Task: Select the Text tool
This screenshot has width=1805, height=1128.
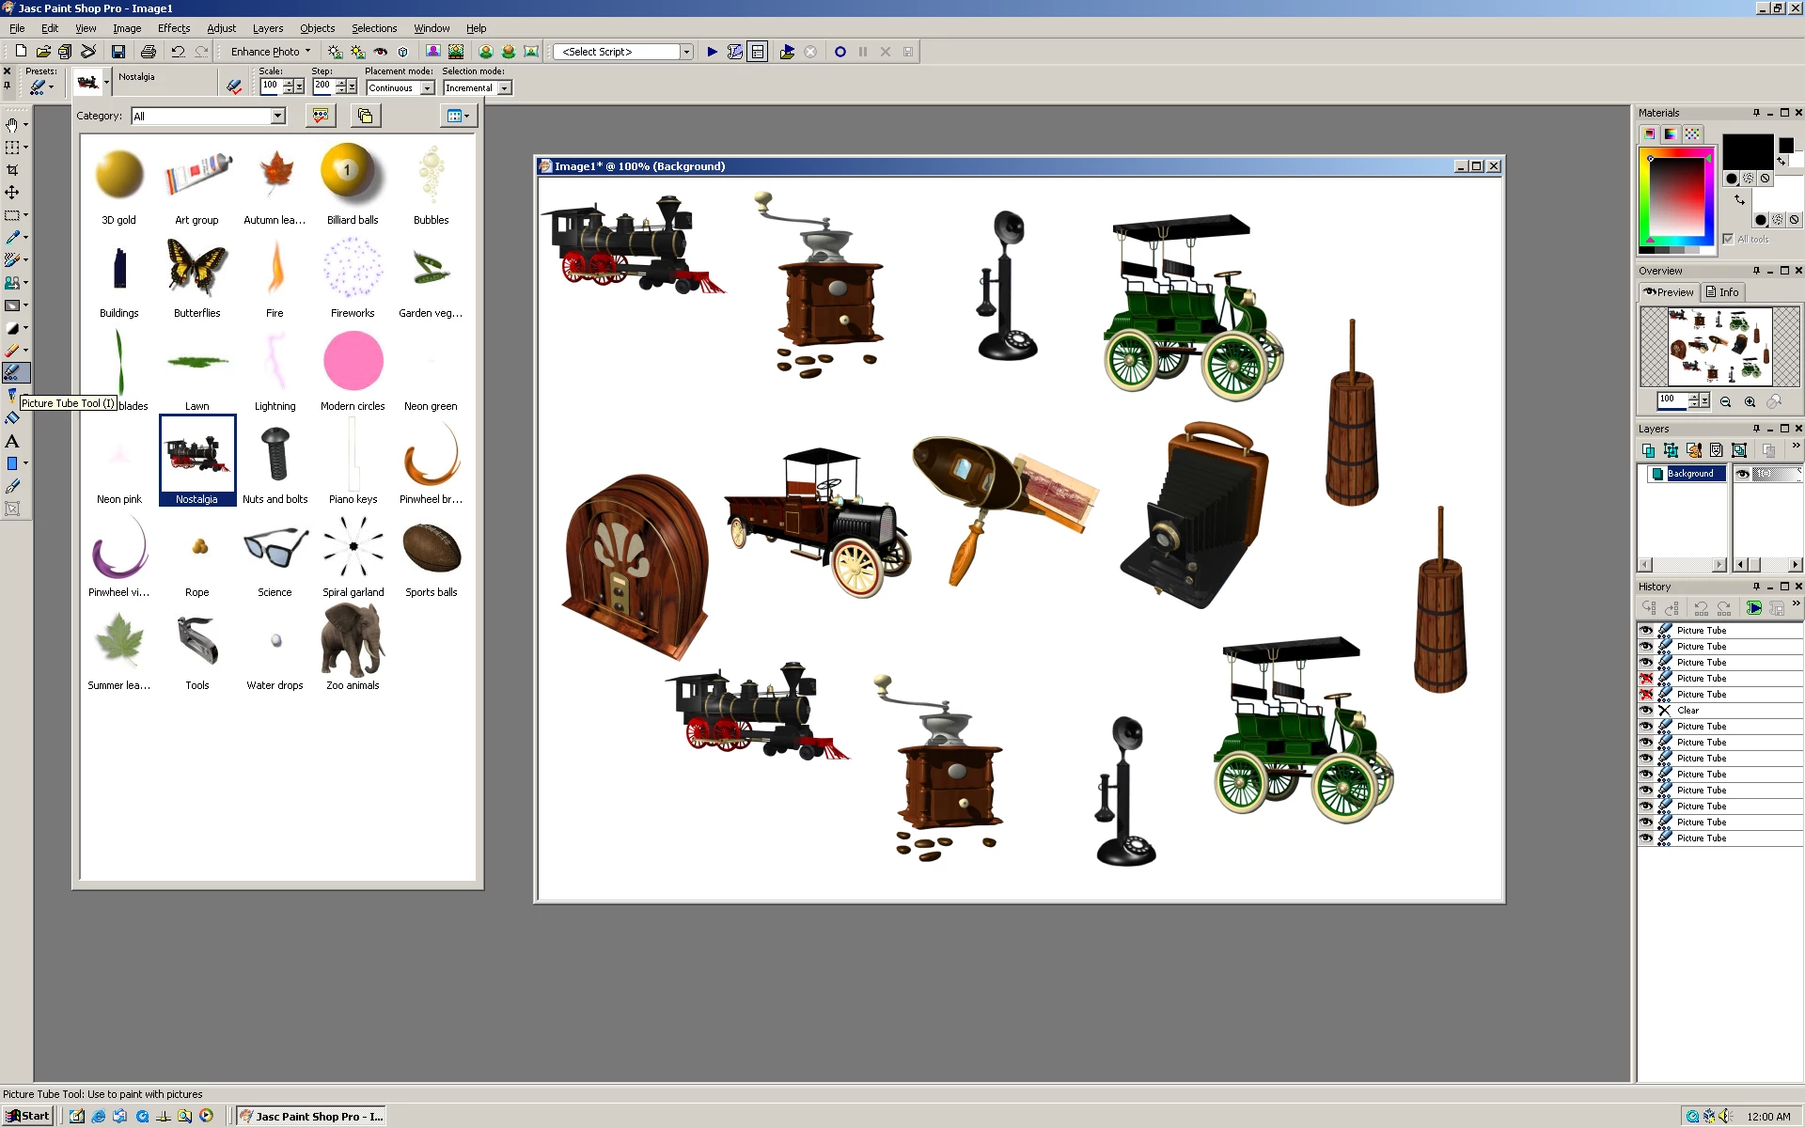Action: pyautogui.click(x=12, y=441)
